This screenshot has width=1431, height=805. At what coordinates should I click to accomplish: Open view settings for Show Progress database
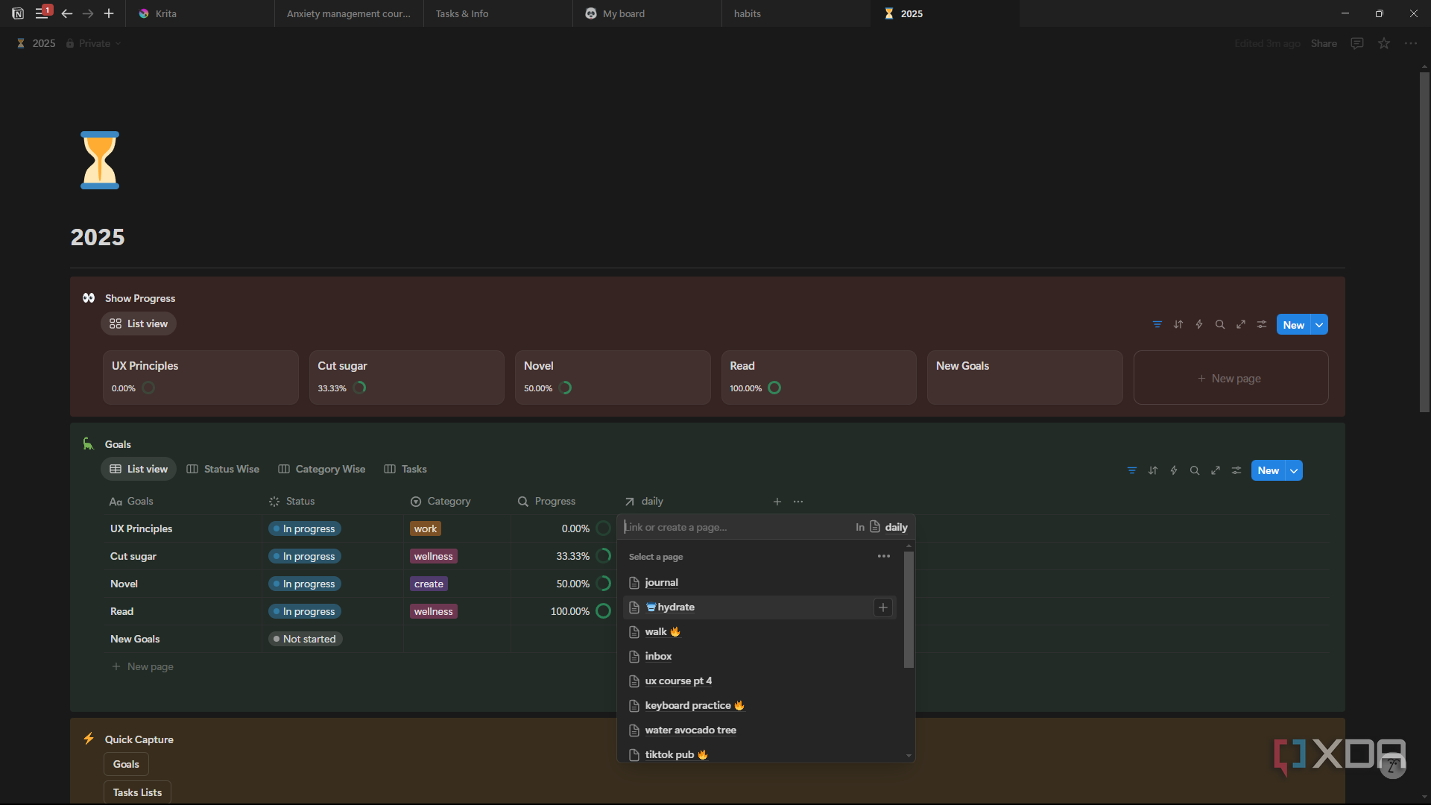(1262, 324)
